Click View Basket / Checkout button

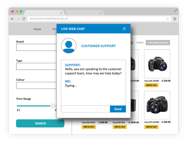(158, 42)
